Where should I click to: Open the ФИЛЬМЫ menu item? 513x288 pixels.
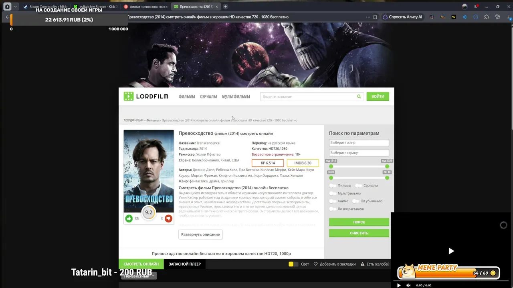tap(187, 96)
